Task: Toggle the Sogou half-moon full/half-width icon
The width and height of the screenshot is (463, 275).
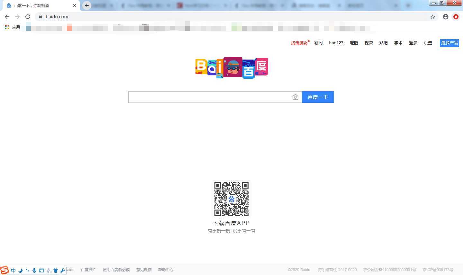Action: (x=20, y=271)
